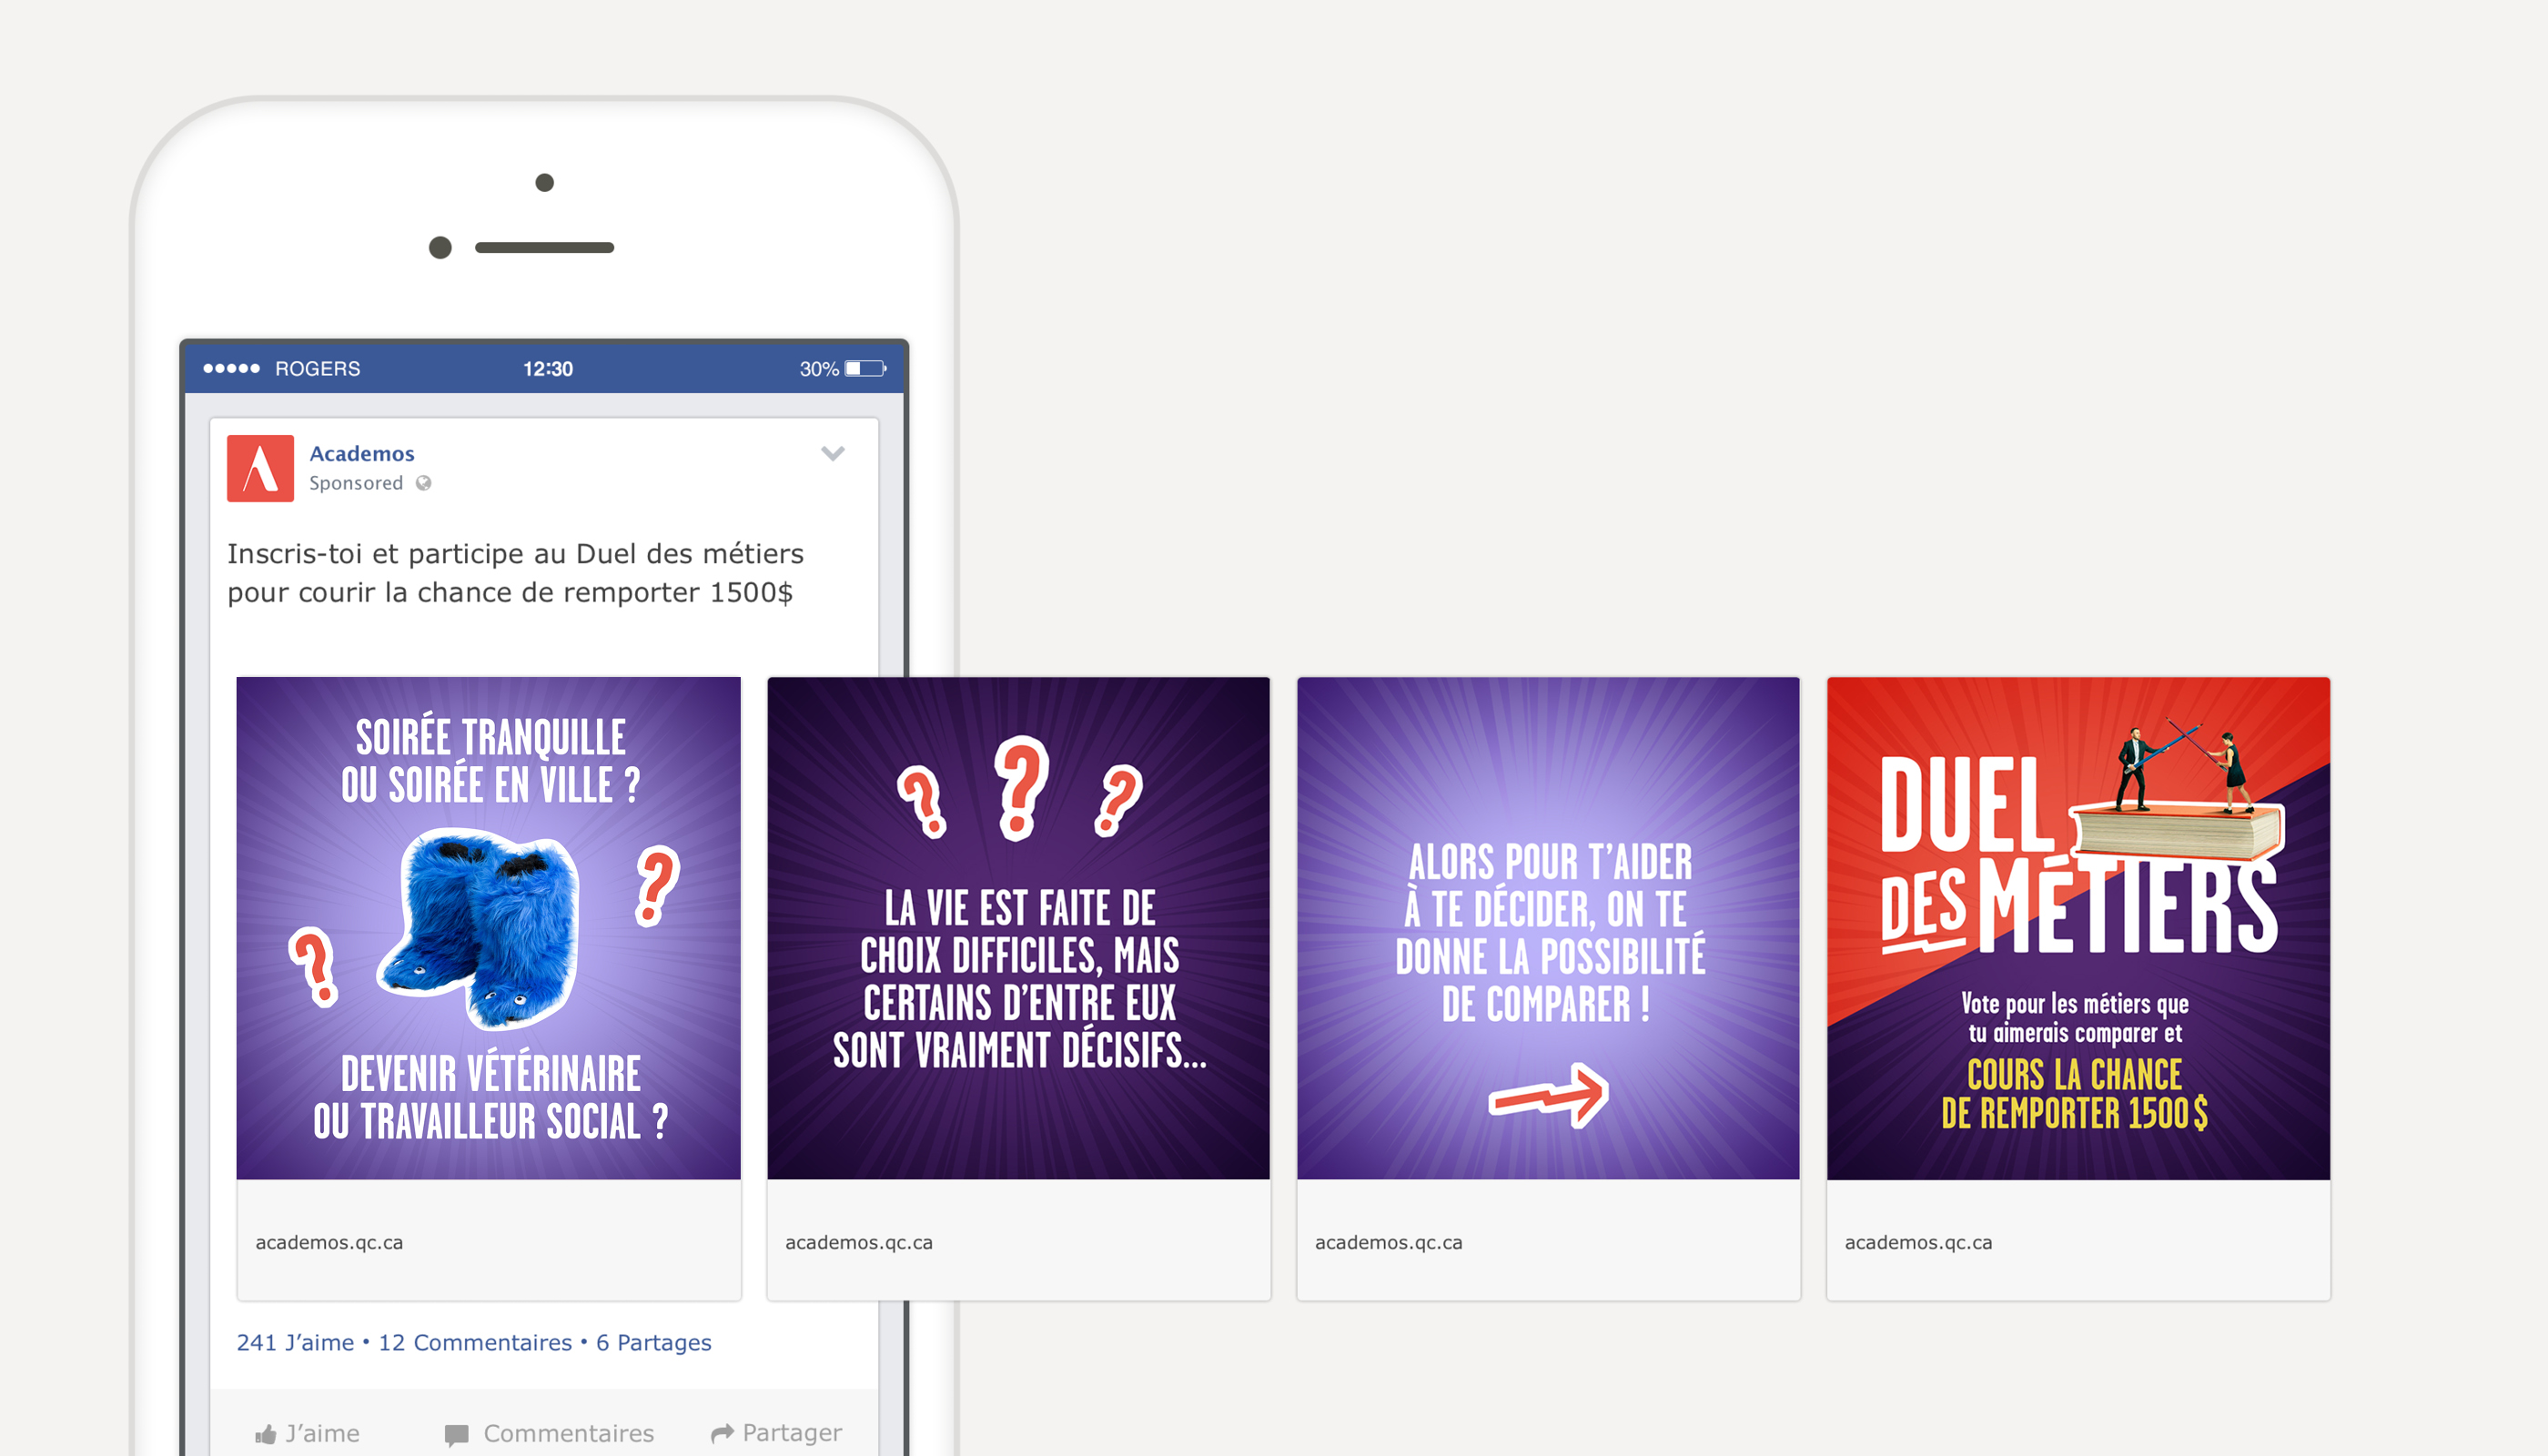
Task: Tap the Commentaires button text
Action: pyautogui.click(x=569, y=1433)
